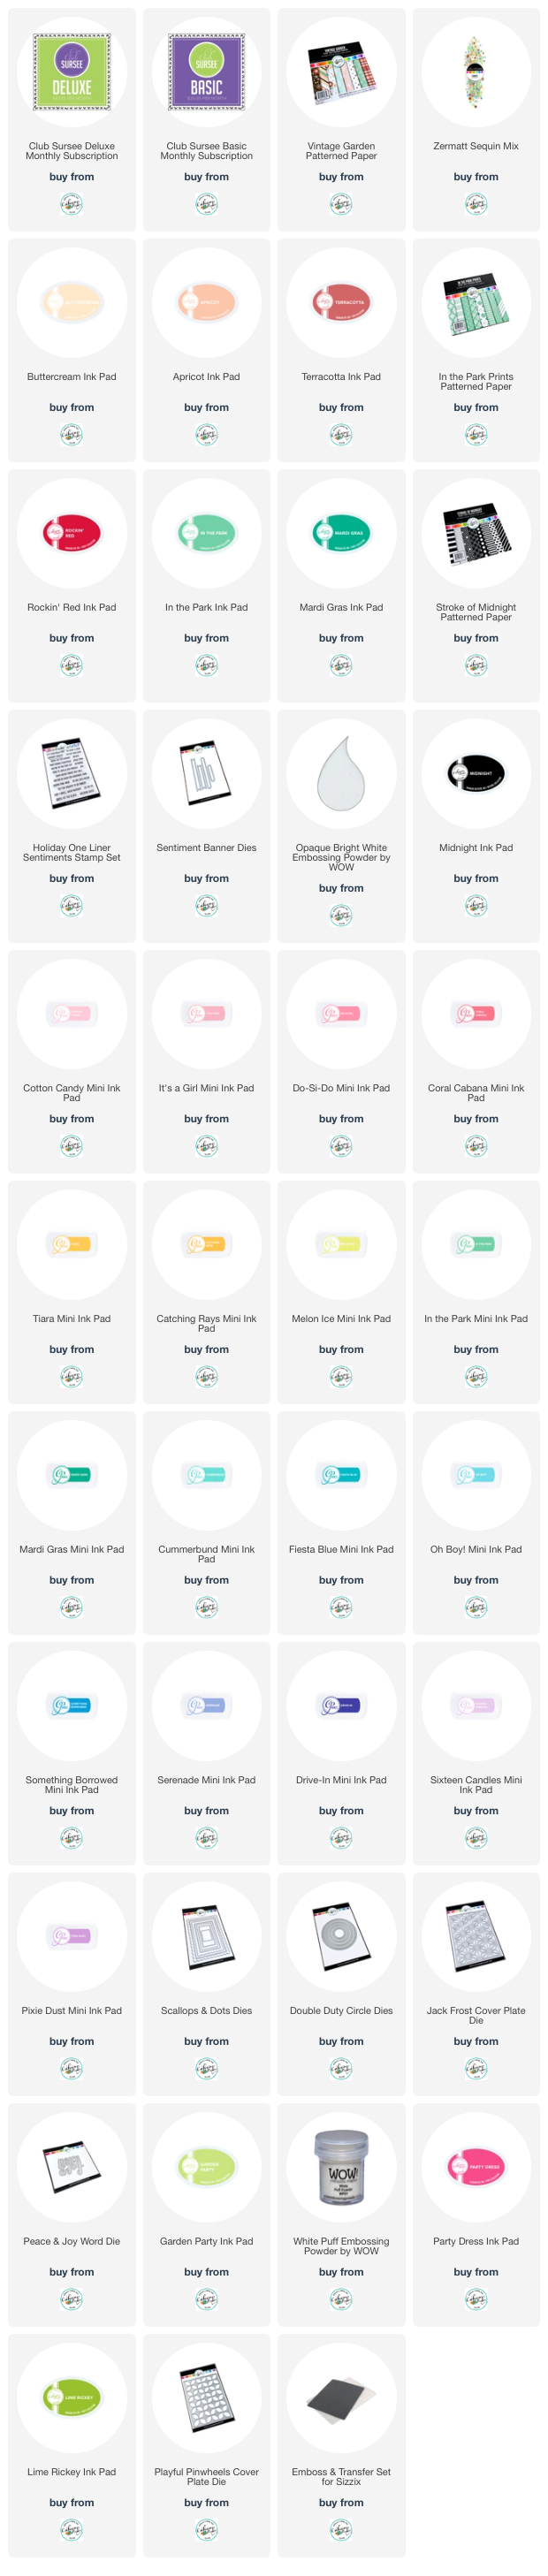Open Vintage Garden Patterned Paper image
Image resolution: width=548 pixels, height=2576 pixels.
click(341, 72)
